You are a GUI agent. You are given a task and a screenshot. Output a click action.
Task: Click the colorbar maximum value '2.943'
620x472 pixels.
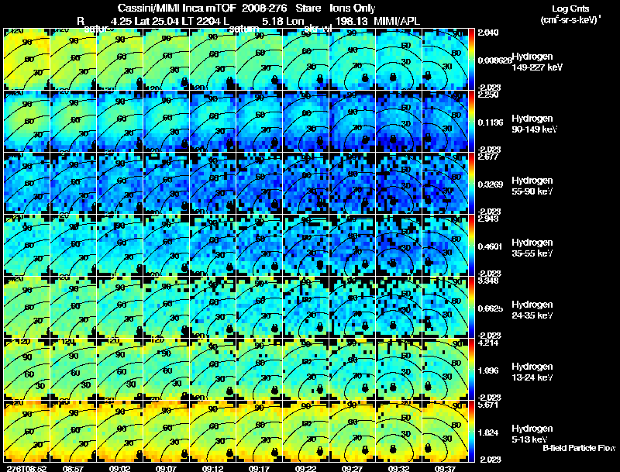pyautogui.click(x=489, y=219)
